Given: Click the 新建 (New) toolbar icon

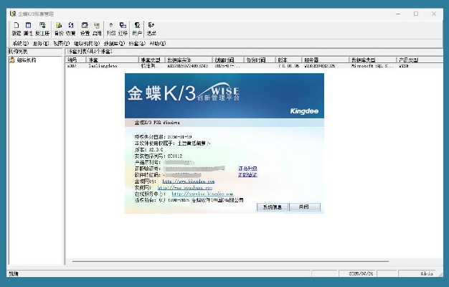Looking at the screenshot, I should 16,28.
